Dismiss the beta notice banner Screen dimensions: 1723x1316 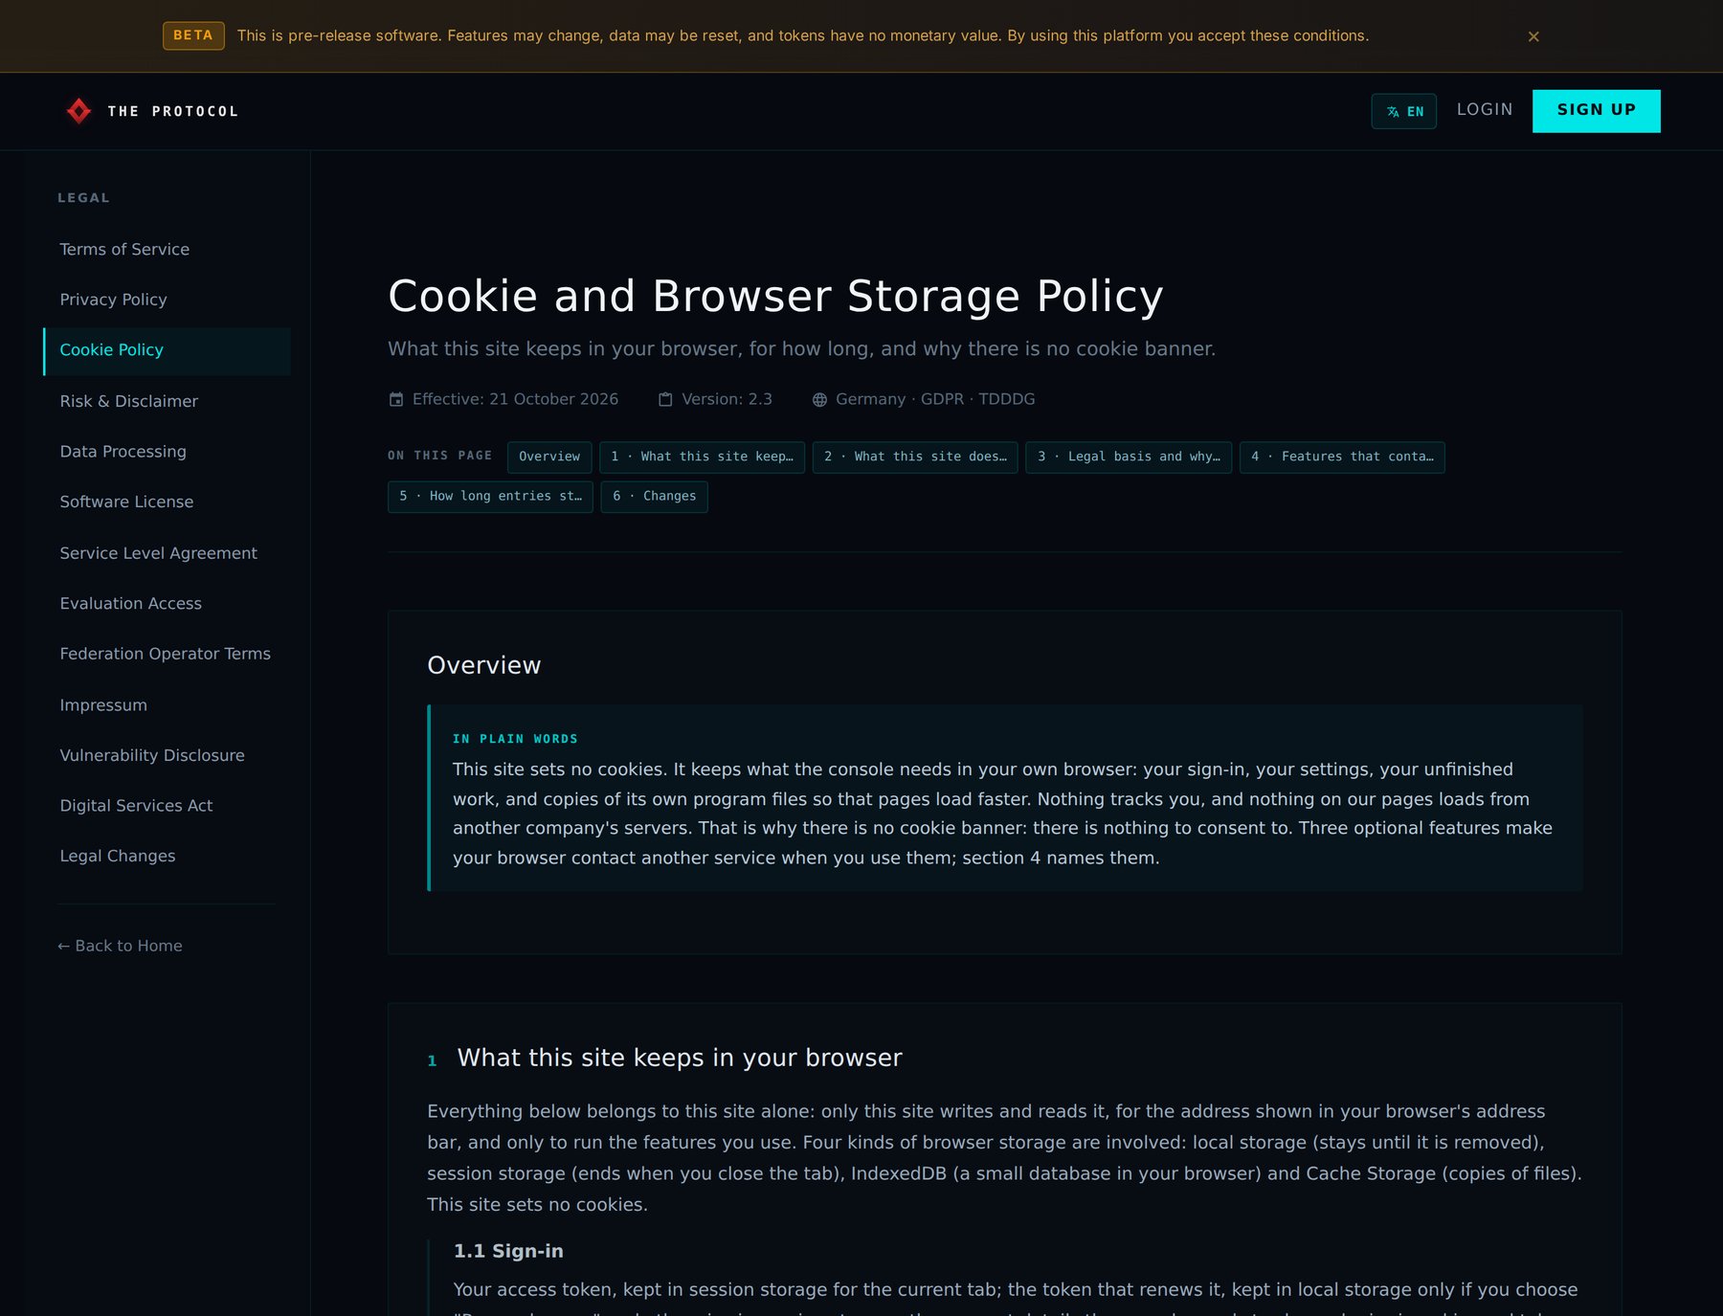coord(1533,36)
